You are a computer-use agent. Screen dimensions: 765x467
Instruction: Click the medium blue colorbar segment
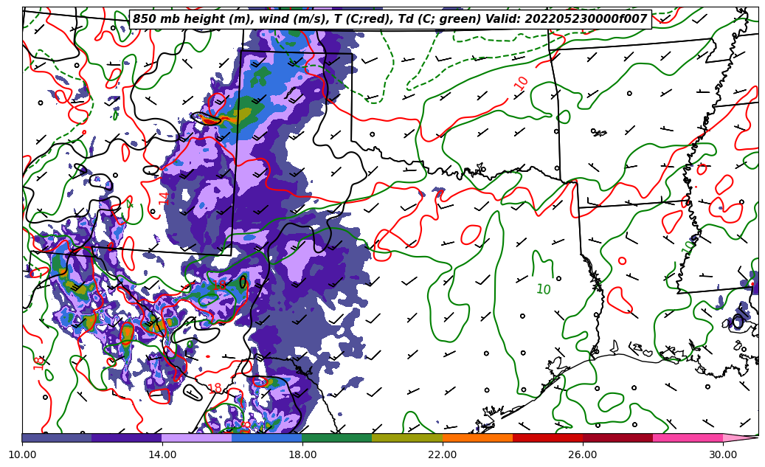(267, 437)
